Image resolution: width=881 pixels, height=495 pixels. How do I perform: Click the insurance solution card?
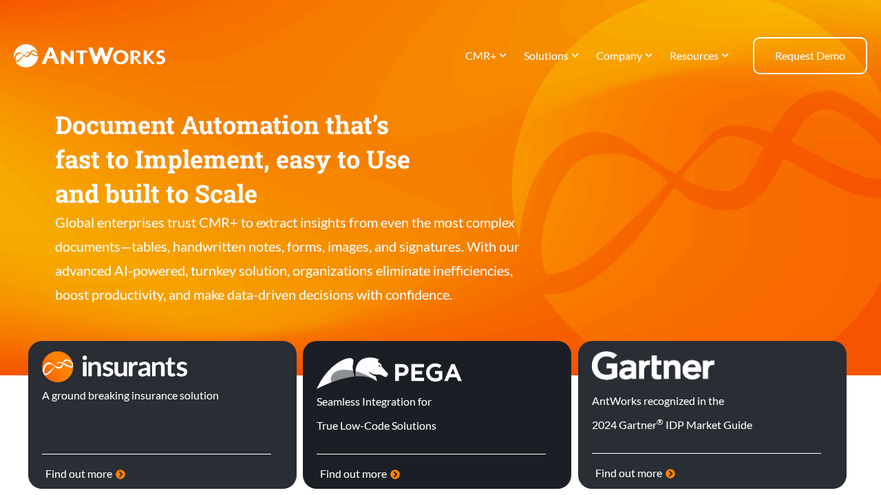click(x=162, y=415)
